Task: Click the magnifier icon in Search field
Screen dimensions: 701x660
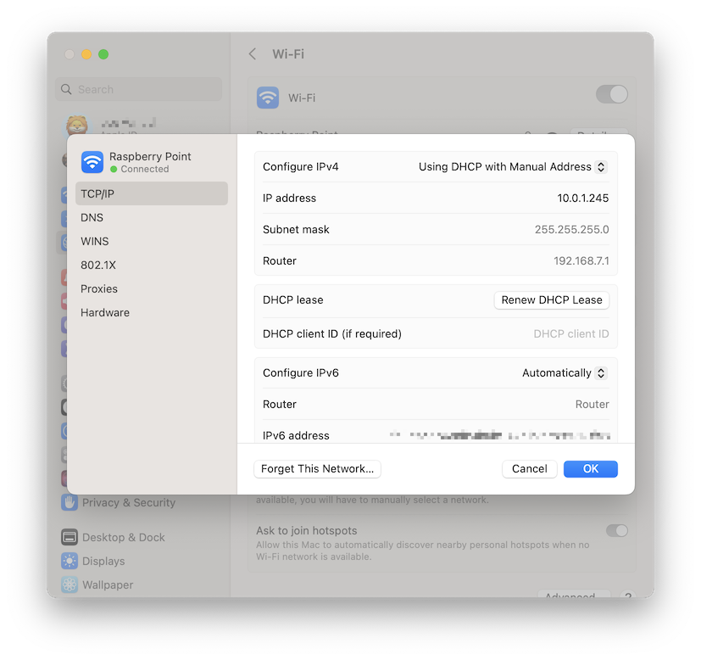Action: pyautogui.click(x=66, y=89)
